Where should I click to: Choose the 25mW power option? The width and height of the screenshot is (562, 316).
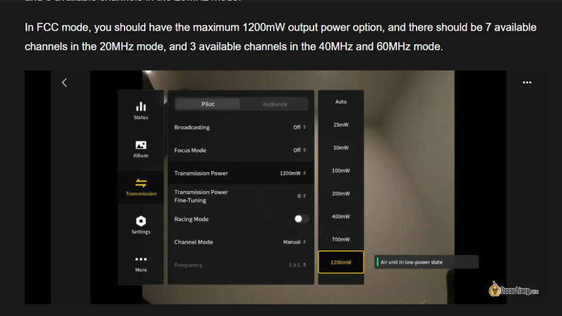click(x=341, y=125)
